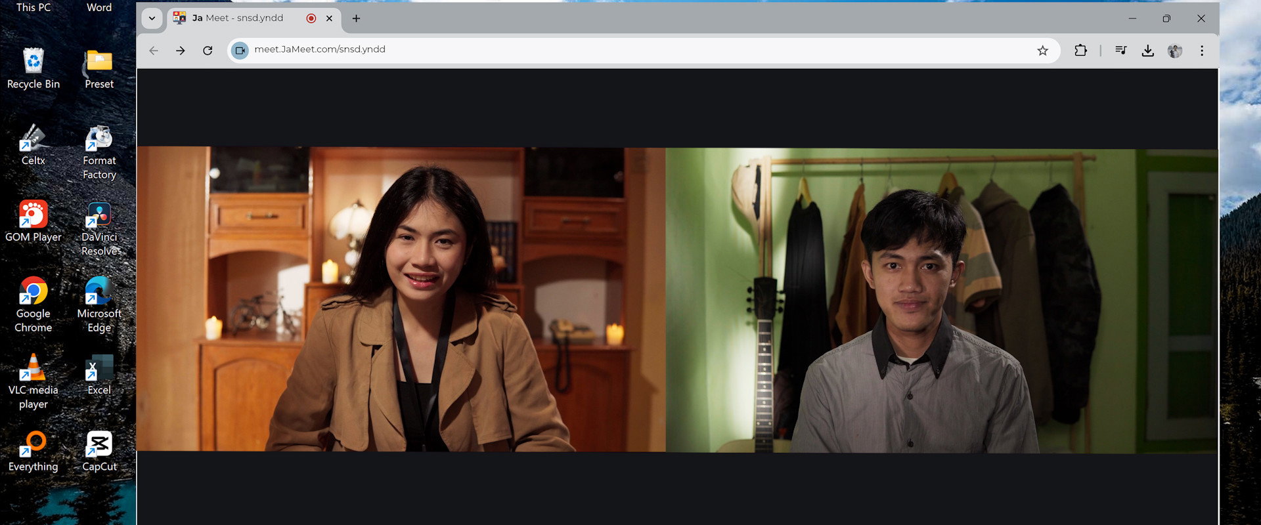
Task: Open the Downloads icon in Chrome
Action: (1147, 51)
